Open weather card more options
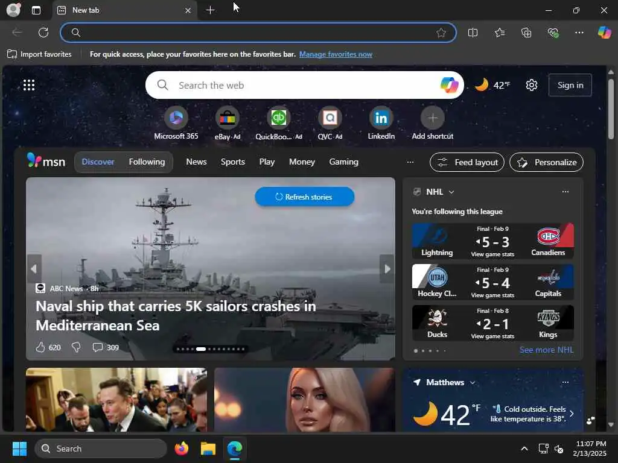Screen dimensions: 618x463 coord(565,382)
